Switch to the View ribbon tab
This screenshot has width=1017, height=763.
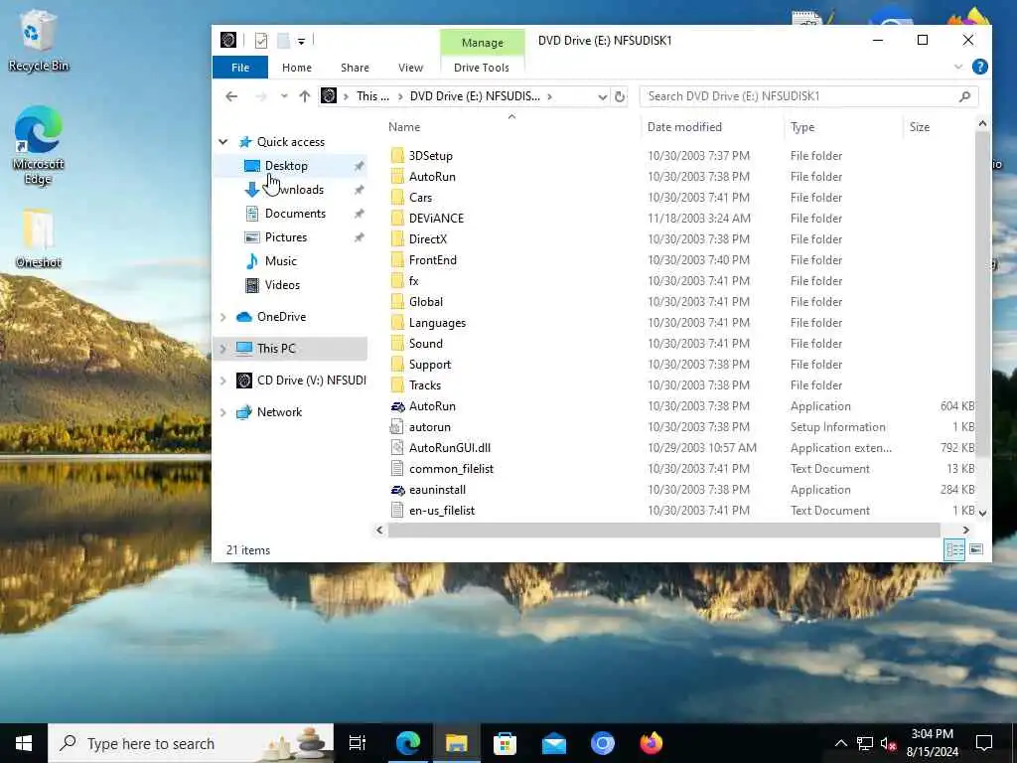(x=410, y=68)
